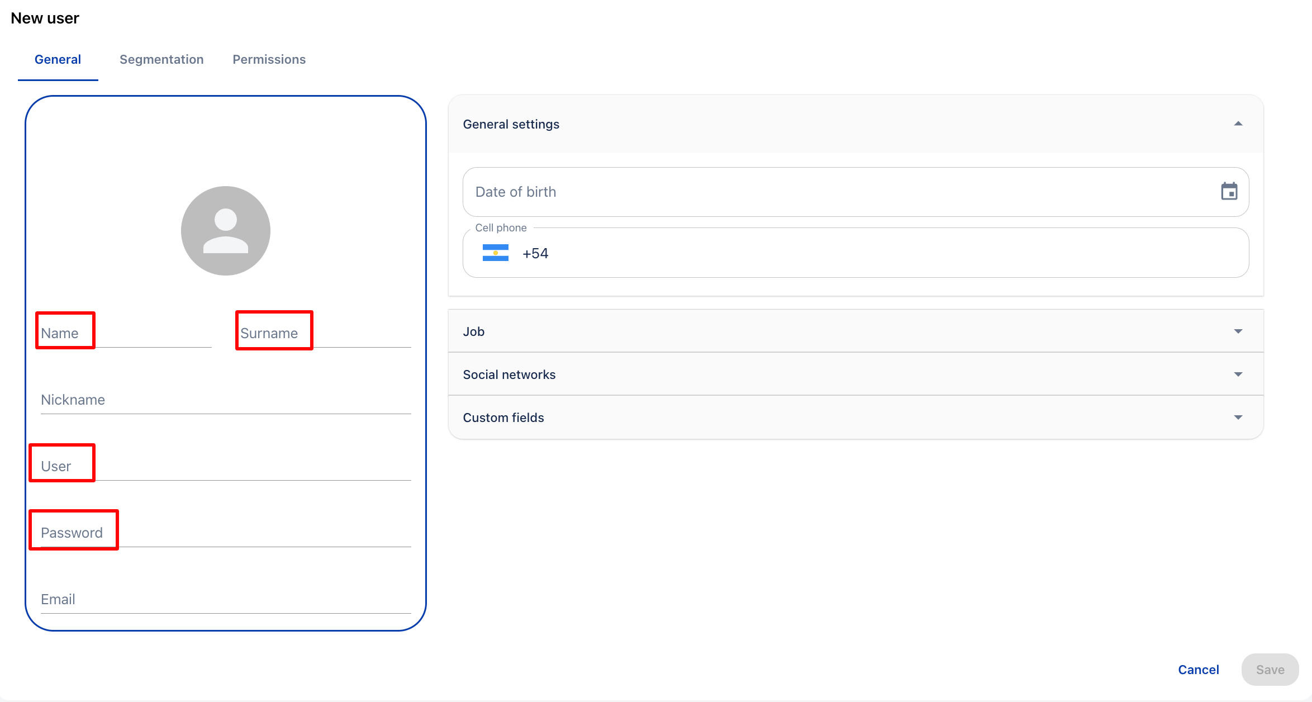
Task: Open the Permissions tab
Action: click(269, 59)
